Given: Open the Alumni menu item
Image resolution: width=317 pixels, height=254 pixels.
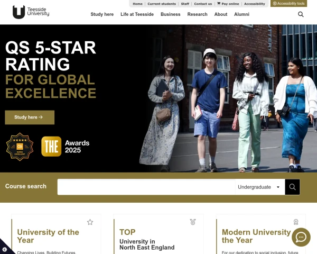Looking at the screenshot, I should [x=241, y=14].
